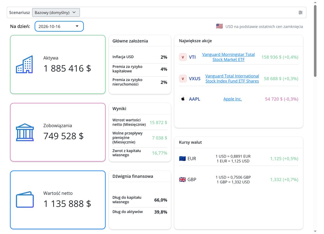Click the AAPL ticker symbol
Viewport: 324px width, 234px height.
(195, 99)
